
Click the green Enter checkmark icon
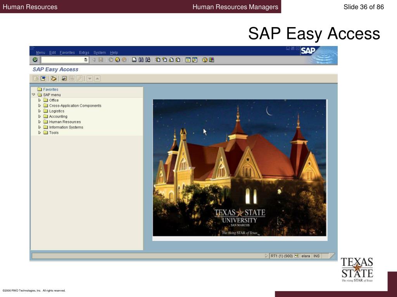(x=35, y=60)
